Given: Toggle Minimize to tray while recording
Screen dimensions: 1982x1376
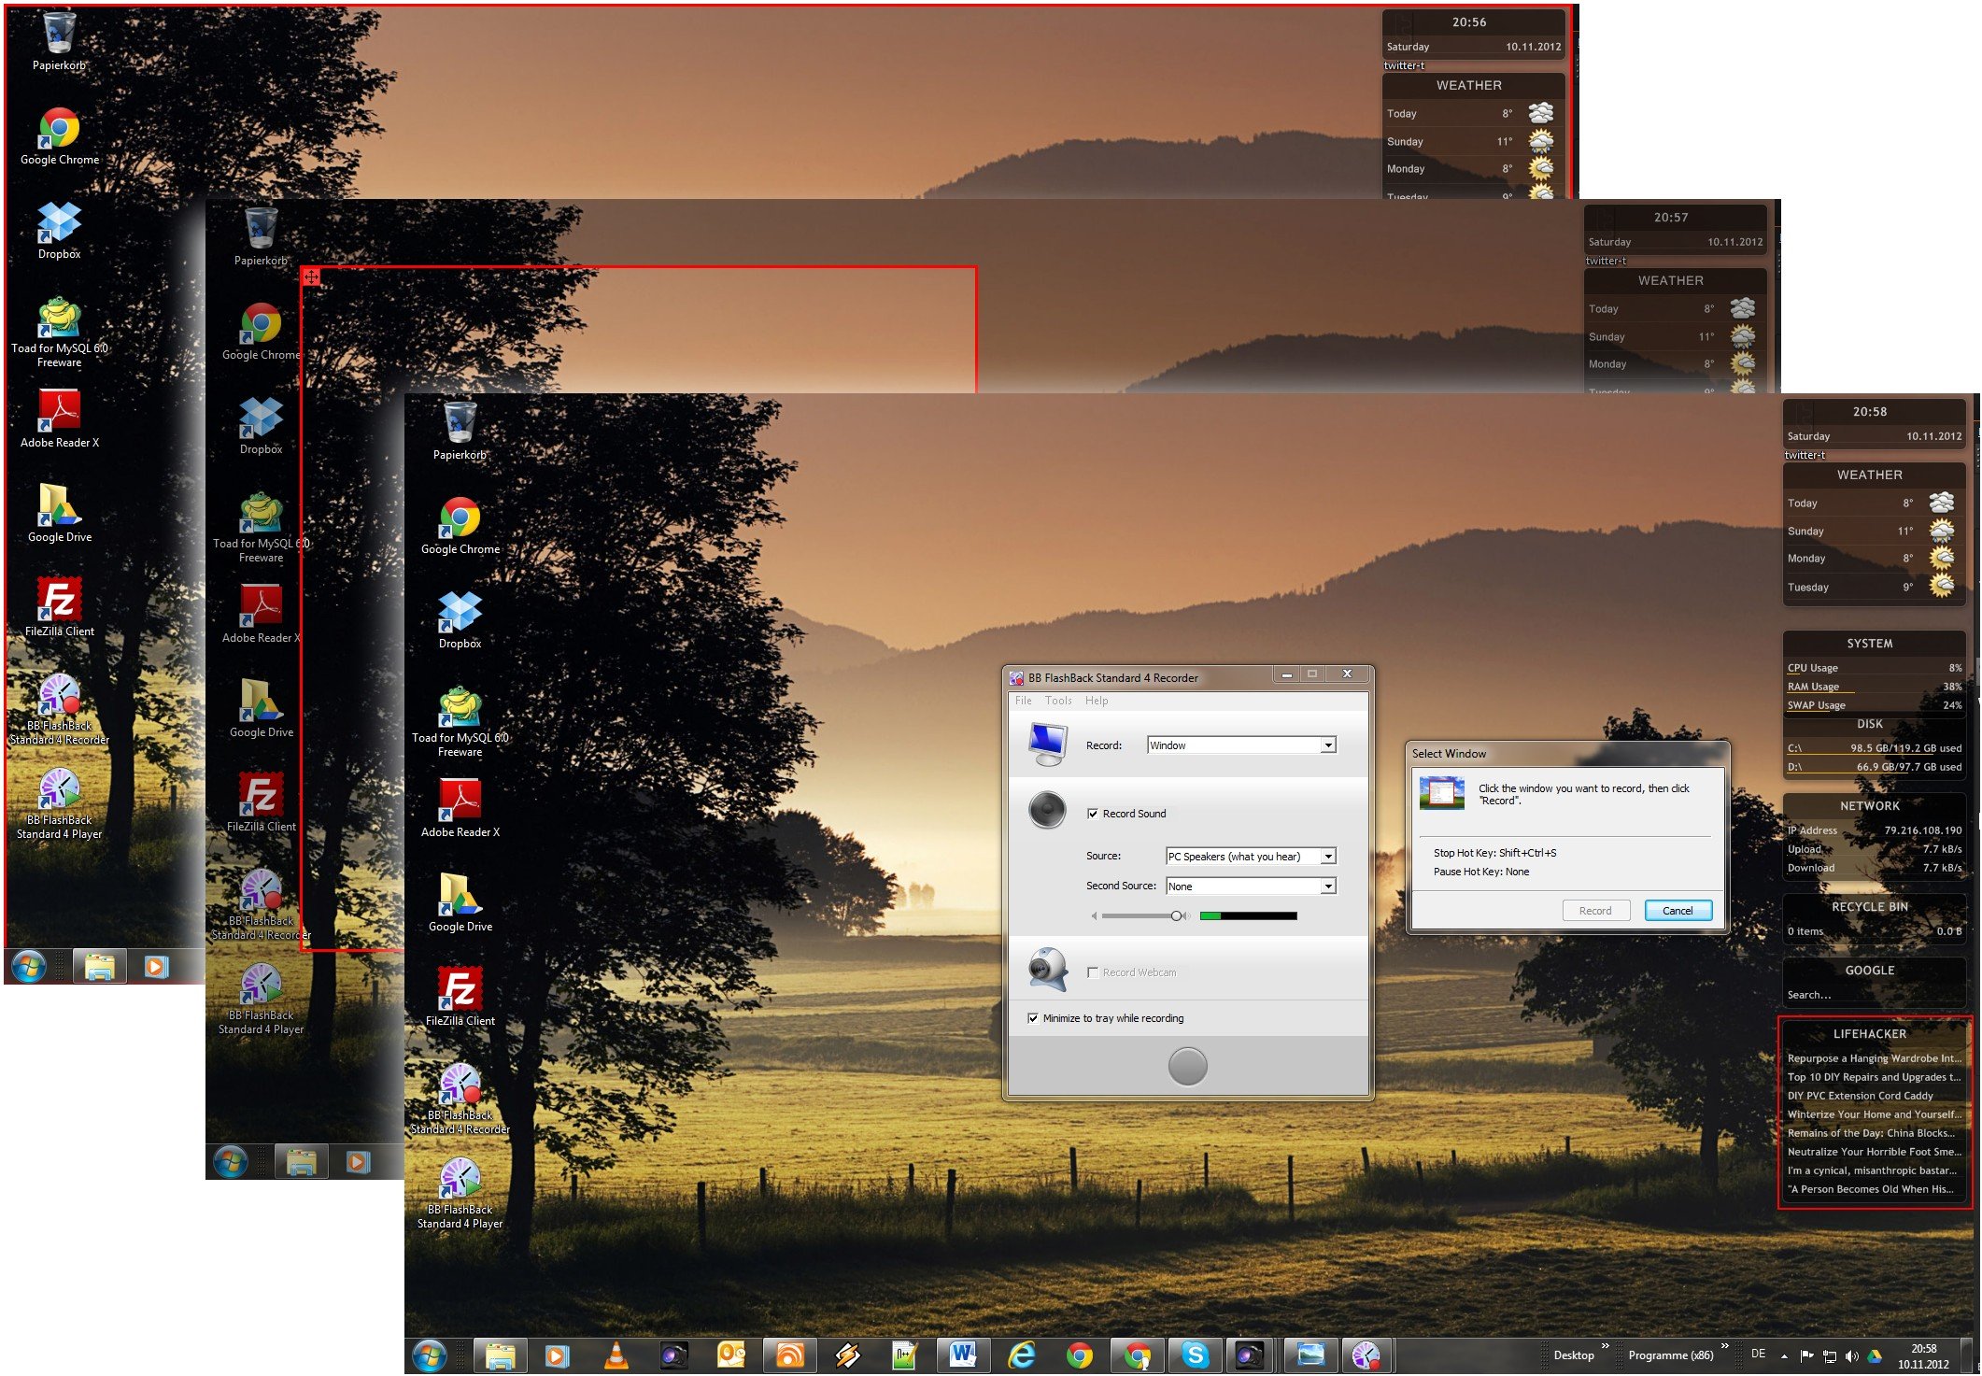Looking at the screenshot, I should [x=1033, y=1018].
